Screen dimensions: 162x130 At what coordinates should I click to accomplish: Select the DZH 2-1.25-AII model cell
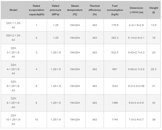(13, 38)
